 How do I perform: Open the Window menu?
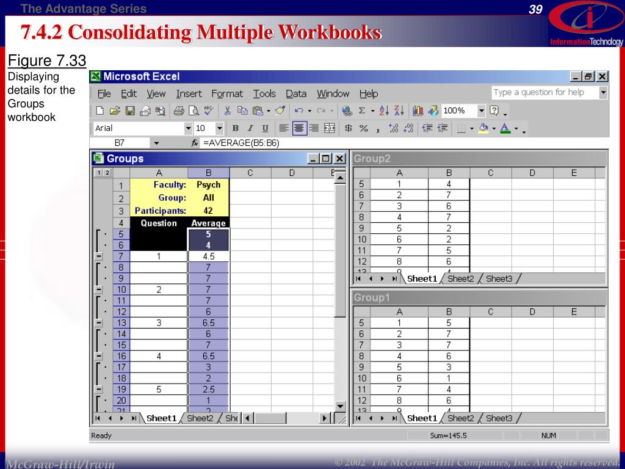333,93
